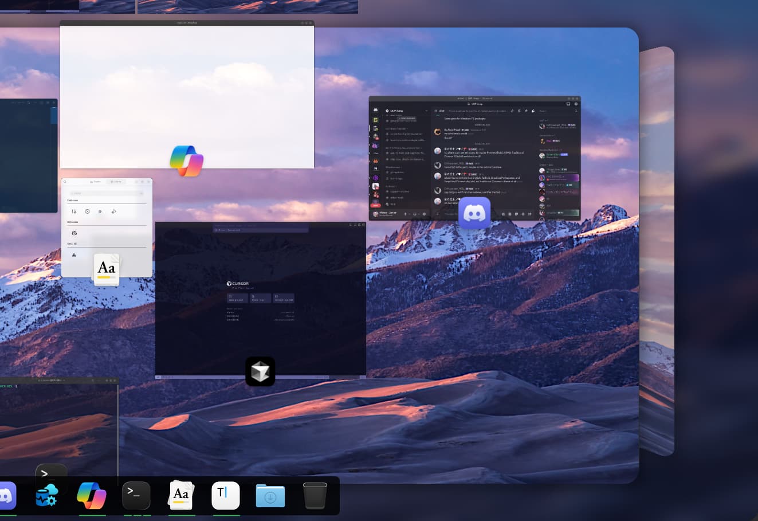Image resolution: width=758 pixels, height=521 pixels.
Task: Open the text editor dock icon
Action: click(x=226, y=495)
